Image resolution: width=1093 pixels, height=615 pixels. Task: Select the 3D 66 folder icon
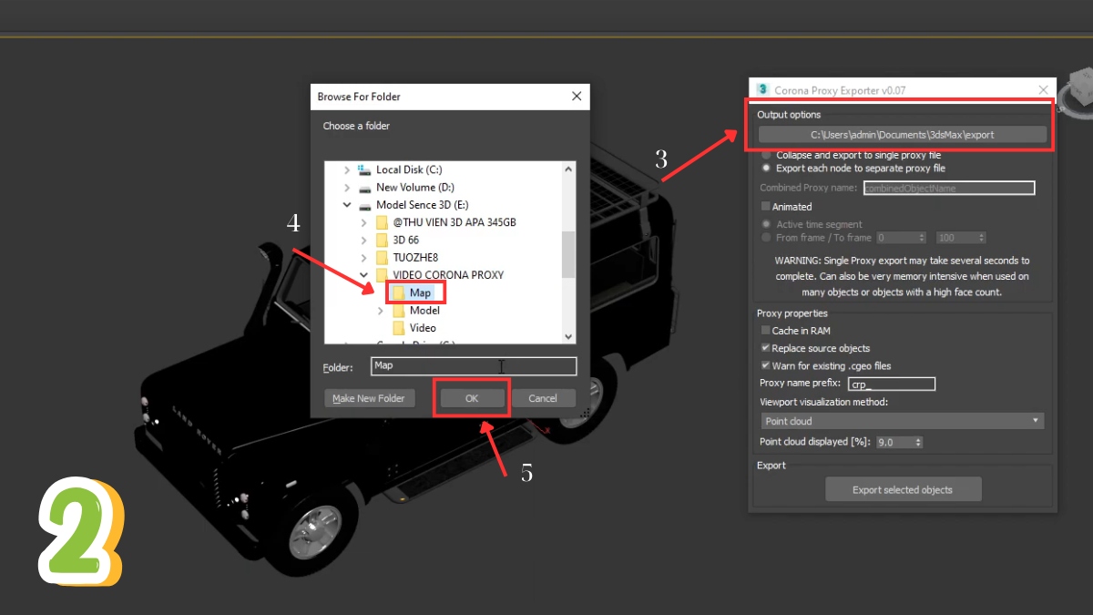[x=380, y=239]
